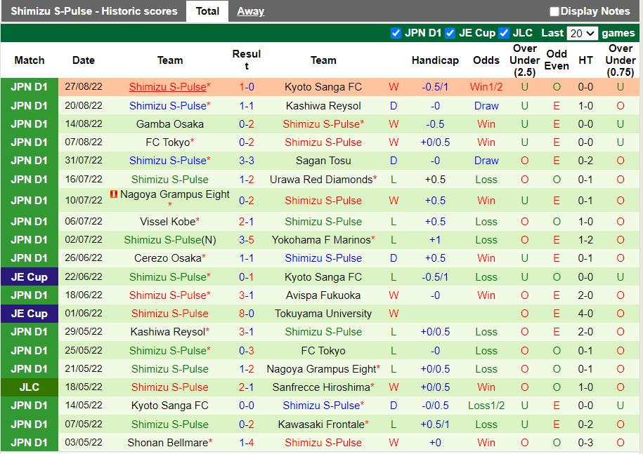Click the JPN D1 label on 27/08/22
Viewport: 643px width, 454px height.
tap(29, 87)
